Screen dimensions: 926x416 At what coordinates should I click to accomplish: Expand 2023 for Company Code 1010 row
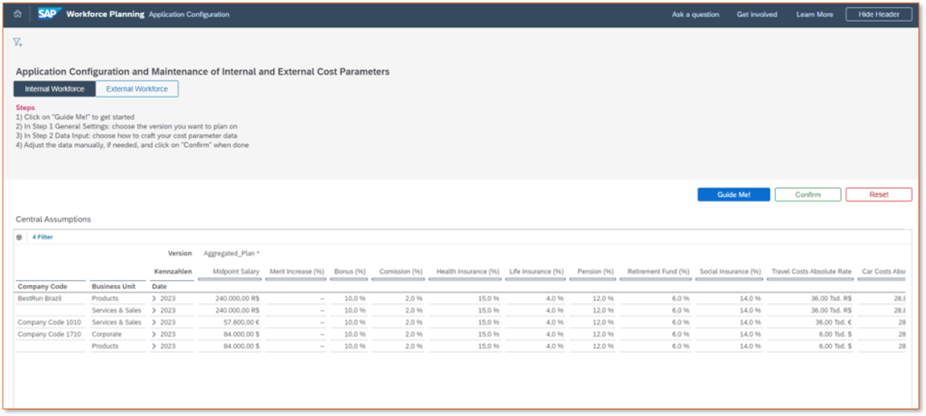click(154, 322)
